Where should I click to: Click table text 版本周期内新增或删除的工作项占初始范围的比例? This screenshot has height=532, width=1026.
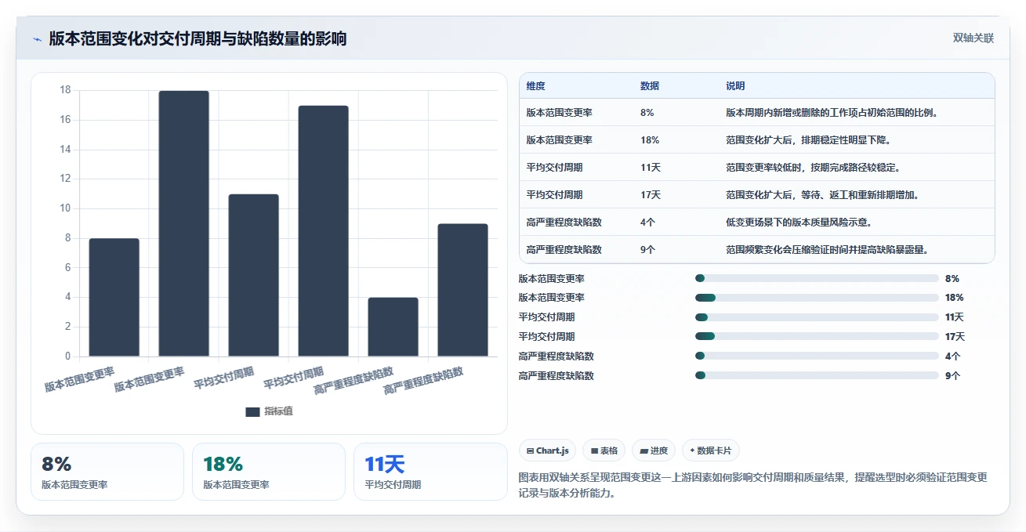coord(832,112)
